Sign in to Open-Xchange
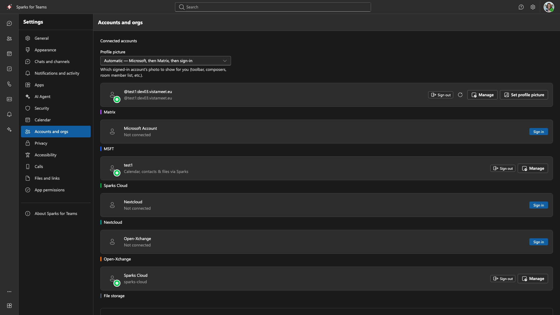Viewport: 560px width, 315px height. [538, 242]
